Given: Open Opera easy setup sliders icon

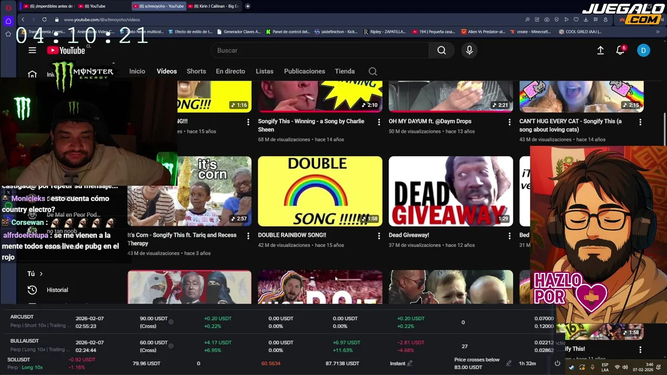Looking at the screenshot, I should (596, 19).
